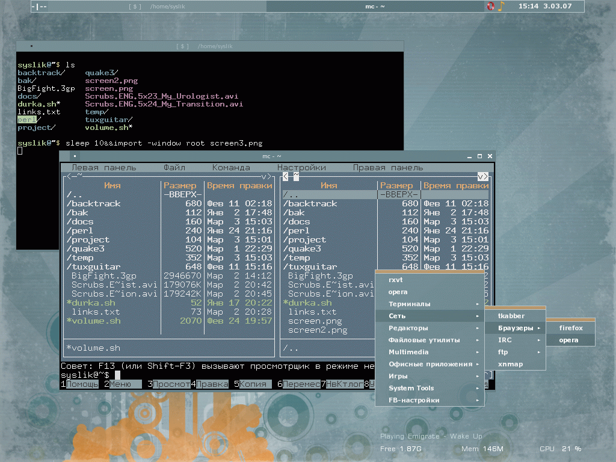Close the mc window
Image resolution: width=616 pixels, height=462 pixels.
(490, 156)
